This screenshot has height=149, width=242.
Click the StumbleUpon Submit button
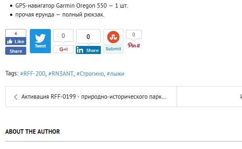(113, 49)
